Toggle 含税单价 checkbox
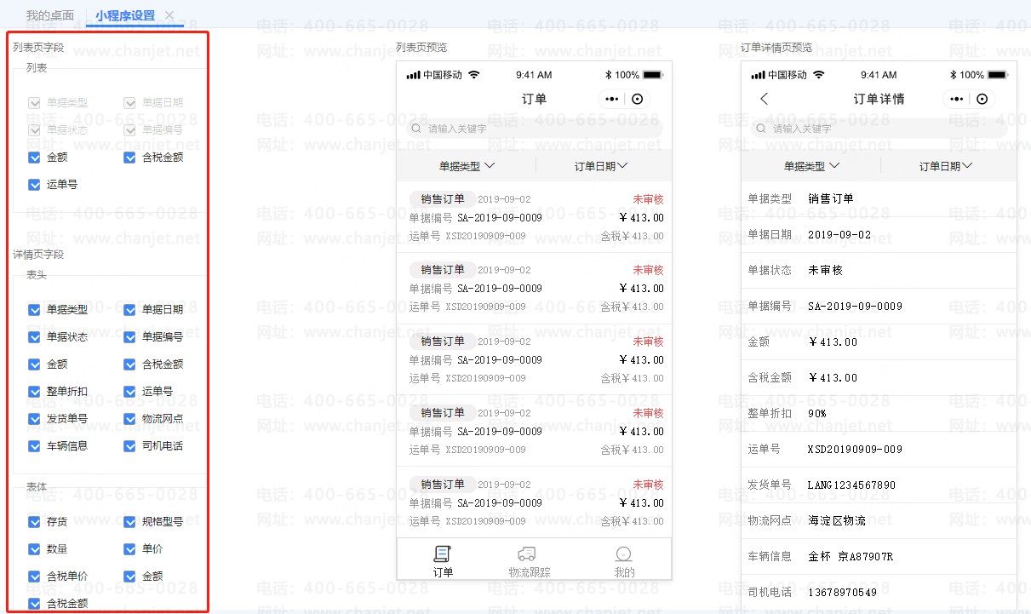Viewport: 1031px width, 614px height. coord(35,577)
